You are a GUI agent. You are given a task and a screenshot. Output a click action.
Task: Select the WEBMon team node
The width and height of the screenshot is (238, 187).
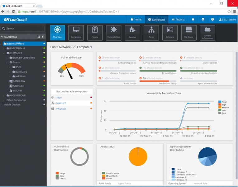(x=21, y=76)
